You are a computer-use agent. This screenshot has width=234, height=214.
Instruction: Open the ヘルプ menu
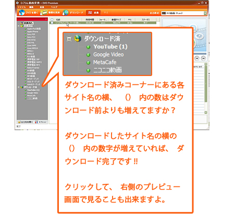point(54,7)
